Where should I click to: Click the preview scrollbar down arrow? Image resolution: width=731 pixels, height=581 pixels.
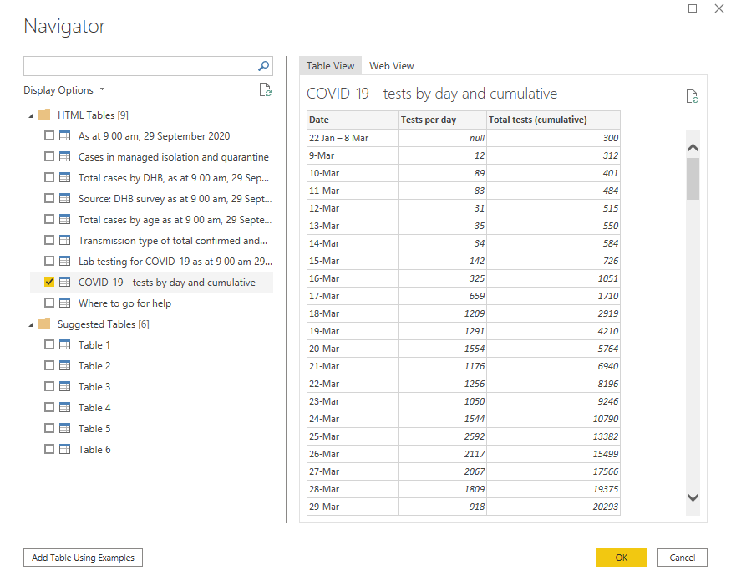(693, 497)
